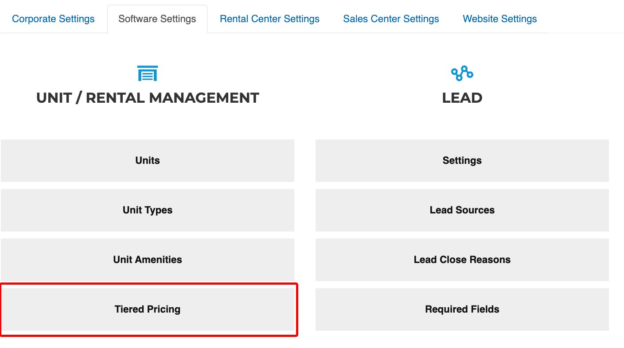
Task: Select the Tiered Pricing button
Action: pos(148,309)
